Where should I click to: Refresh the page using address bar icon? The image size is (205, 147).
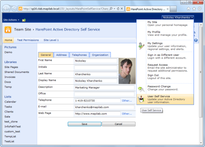coord(118,9)
